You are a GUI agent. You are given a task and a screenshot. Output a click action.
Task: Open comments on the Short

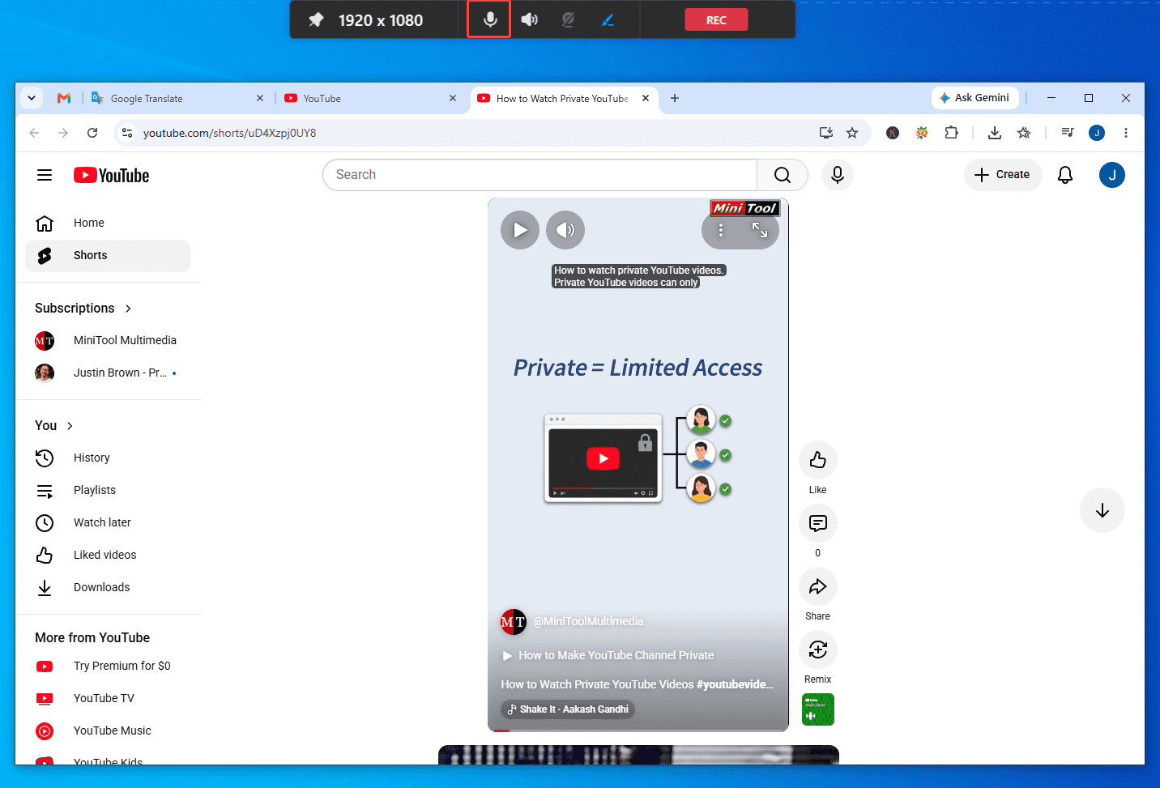tap(818, 523)
